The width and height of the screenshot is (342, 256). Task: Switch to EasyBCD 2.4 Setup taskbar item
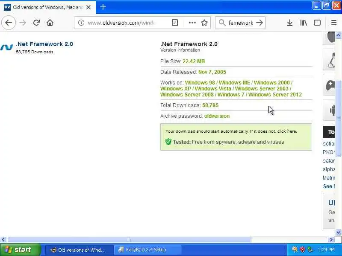click(x=147, y=250)
